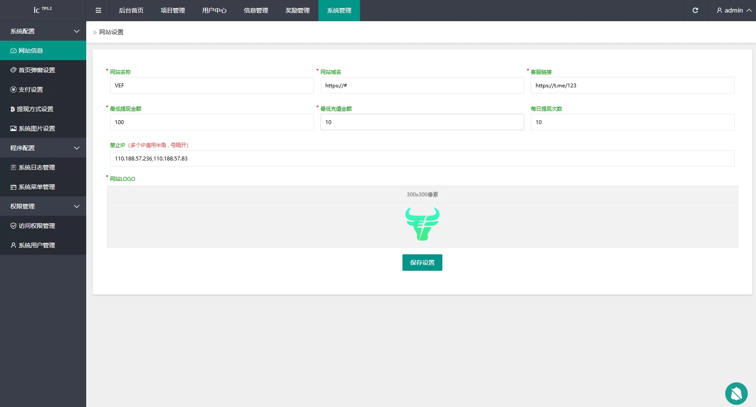Open 系统图片设置 image settings
The image size is (756, 407).
[37, 128]
